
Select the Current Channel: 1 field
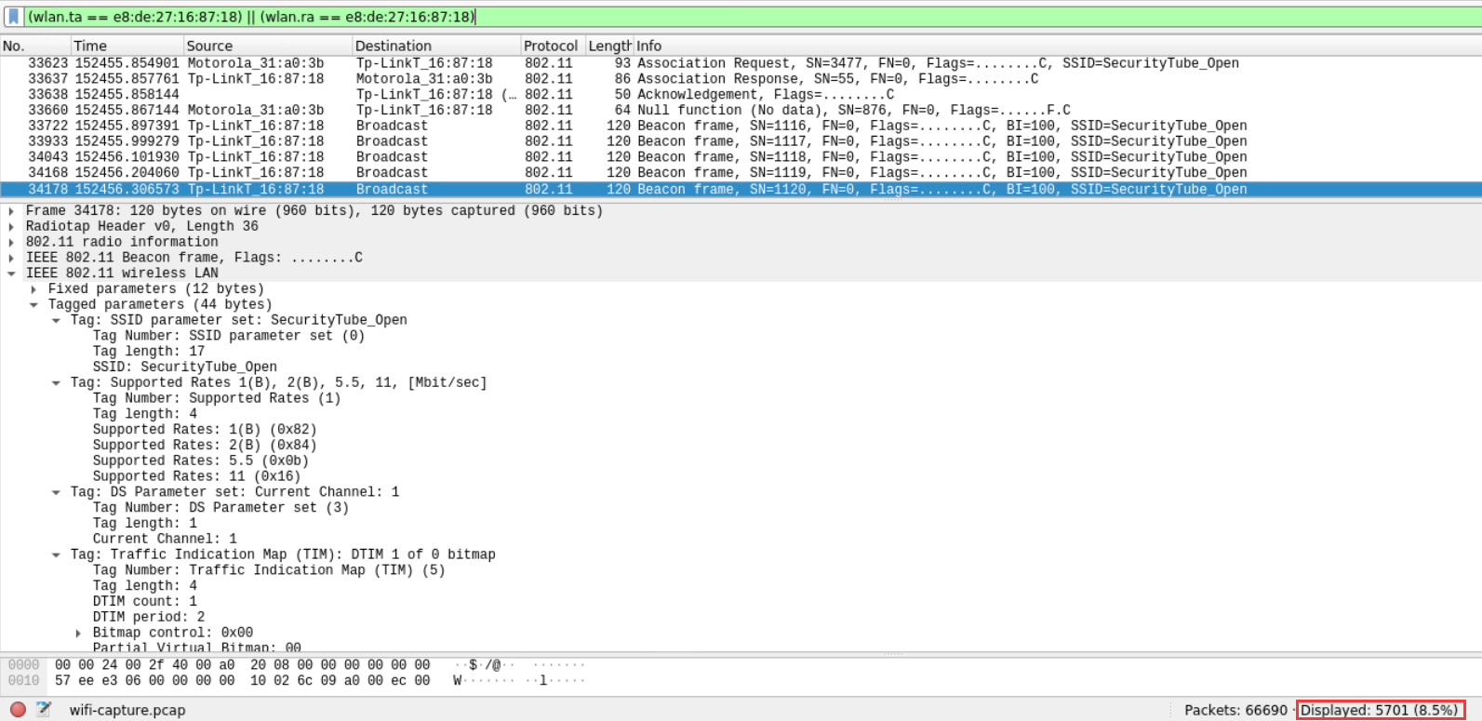(165, 539)
